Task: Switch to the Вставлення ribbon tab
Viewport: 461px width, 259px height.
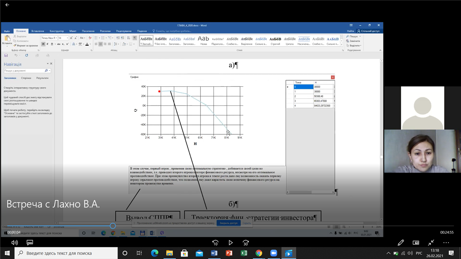Action: (38, 31)
